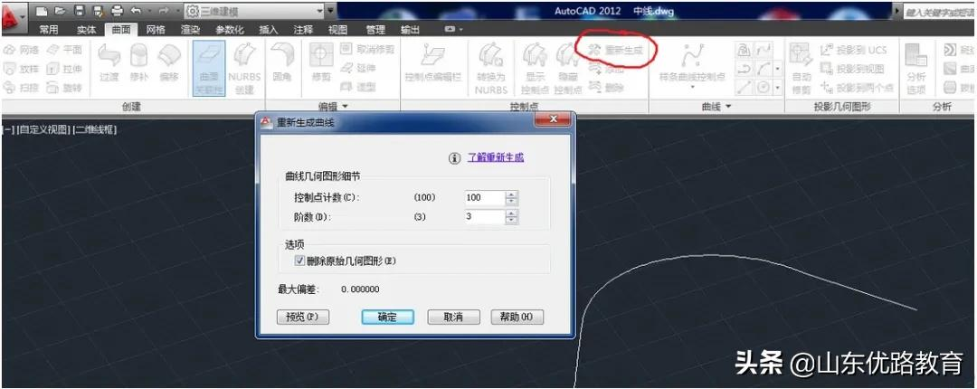Switch to the 输出 ribbon tab
977x389 pixels.
click(410, 29)
